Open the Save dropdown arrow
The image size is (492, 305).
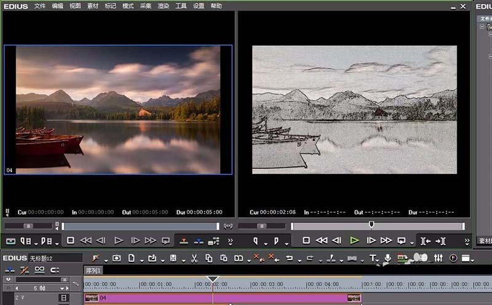click(x=183, y=261)
